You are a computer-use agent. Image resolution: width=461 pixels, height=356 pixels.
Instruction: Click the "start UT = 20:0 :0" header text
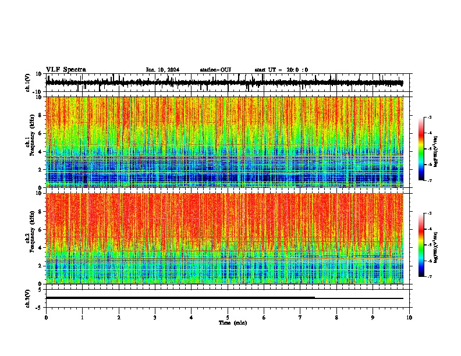(281, 70)
